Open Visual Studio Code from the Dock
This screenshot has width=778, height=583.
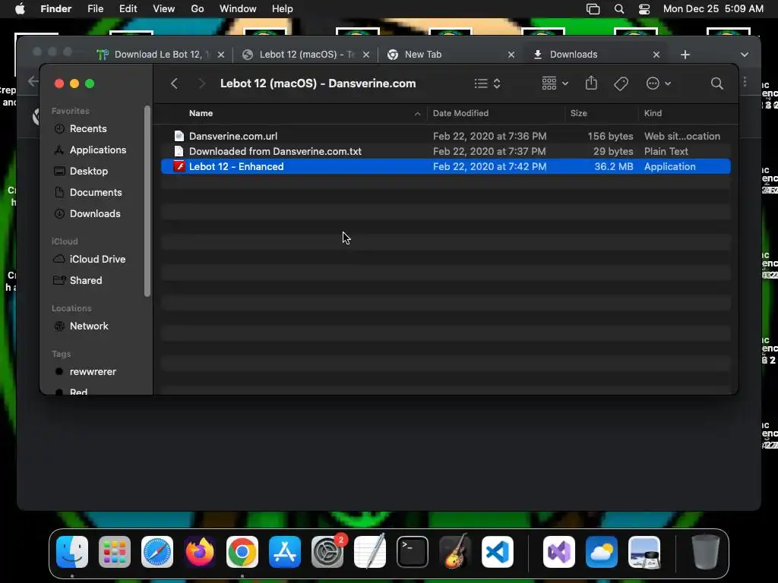(x=497, y=552)
